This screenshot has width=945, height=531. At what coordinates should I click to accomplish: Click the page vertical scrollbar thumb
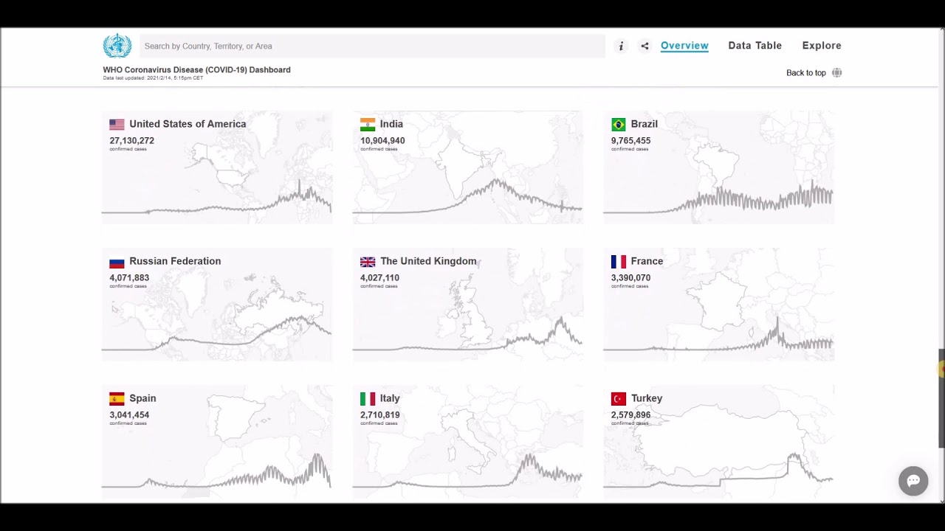click(941, 398)
